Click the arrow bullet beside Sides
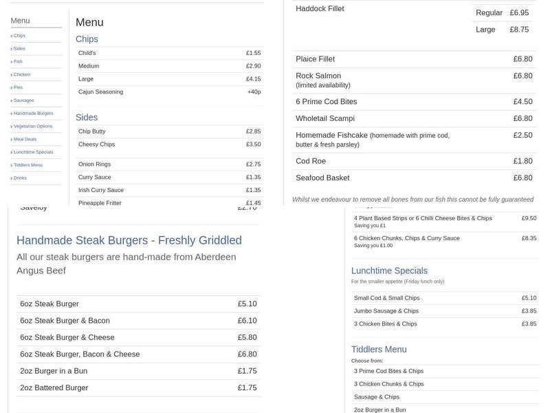Screen dimensions: 550x413 coord(12,48)
